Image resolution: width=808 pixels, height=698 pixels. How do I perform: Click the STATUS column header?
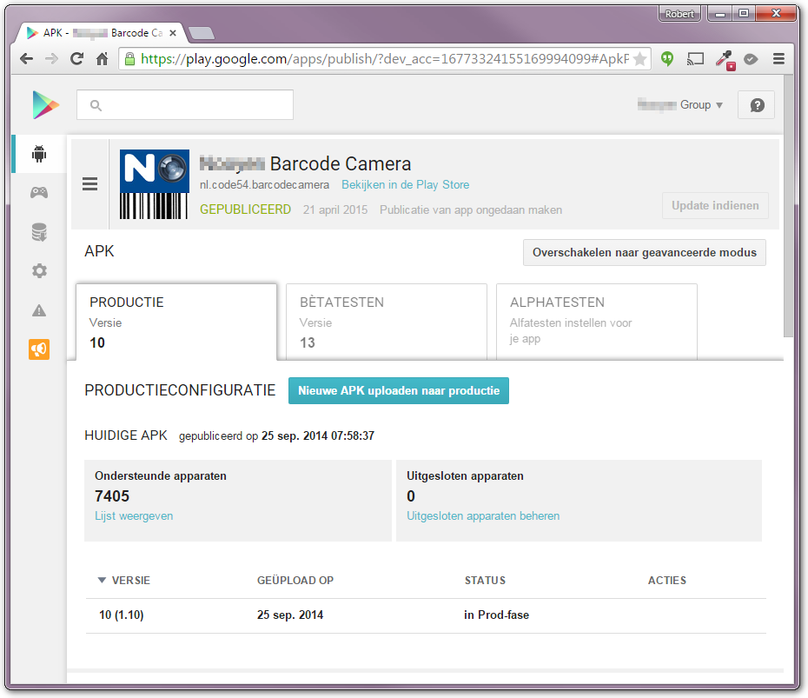click(x=485, y=581)
